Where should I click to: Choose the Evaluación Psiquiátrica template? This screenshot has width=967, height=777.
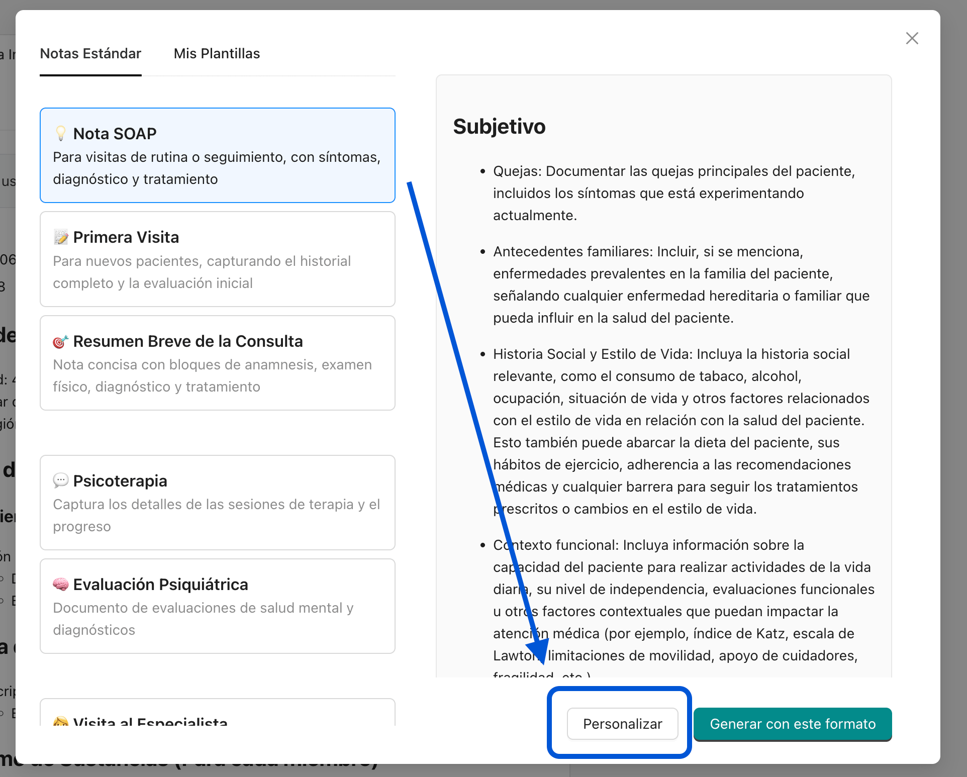point(217,606)
